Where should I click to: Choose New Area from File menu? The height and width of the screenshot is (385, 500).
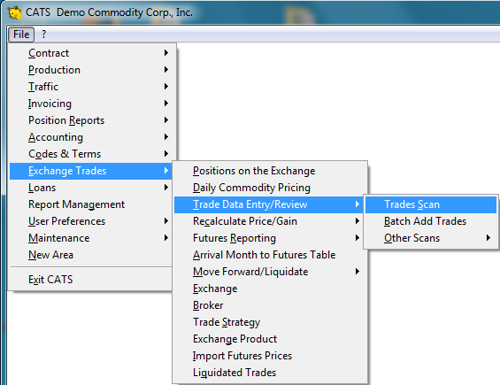[x=91, y=255]
